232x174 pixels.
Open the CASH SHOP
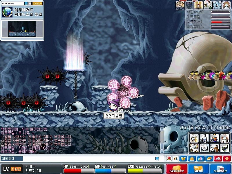177,169
